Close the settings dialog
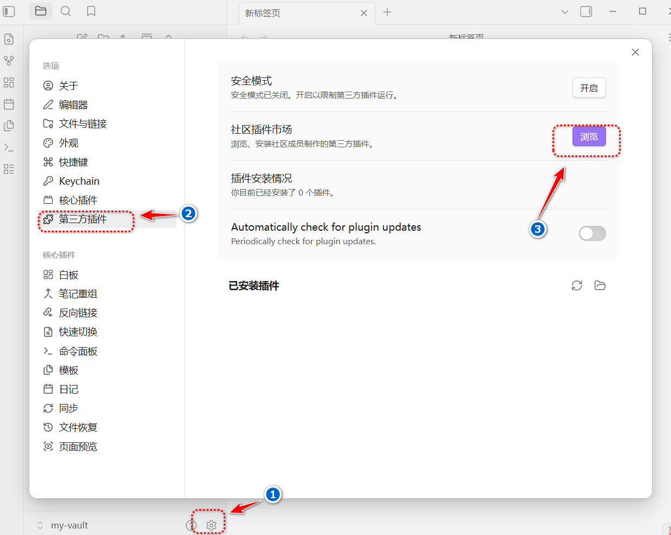The image size is (671, 535). pyautogui.click(x=635, y=52)
